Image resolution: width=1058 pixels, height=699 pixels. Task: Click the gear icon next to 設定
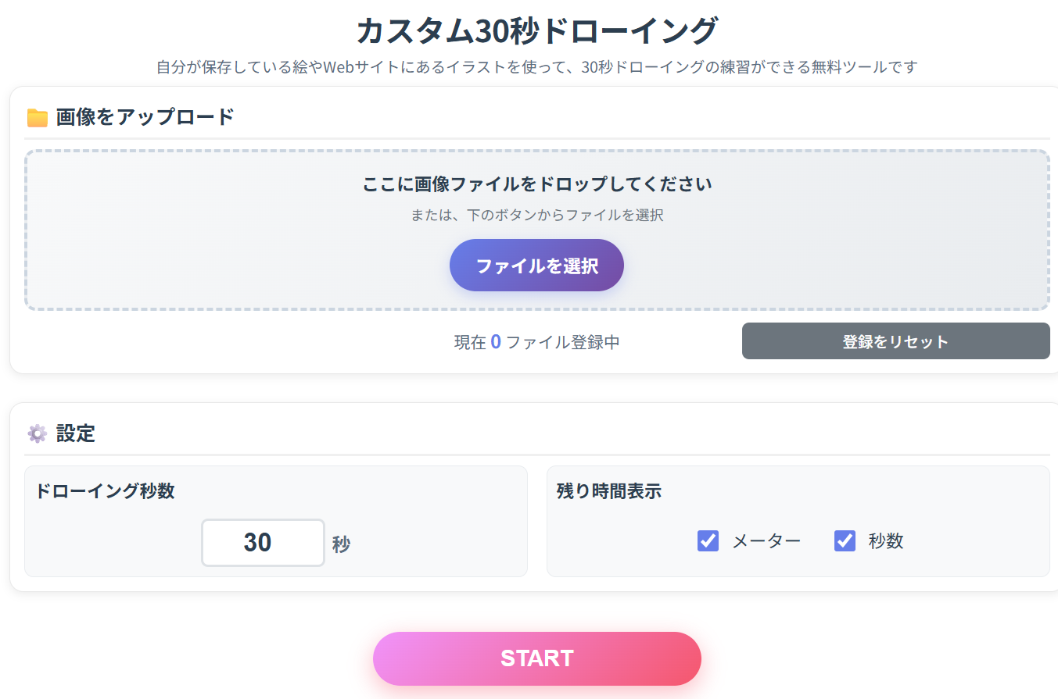coord(36,433)
